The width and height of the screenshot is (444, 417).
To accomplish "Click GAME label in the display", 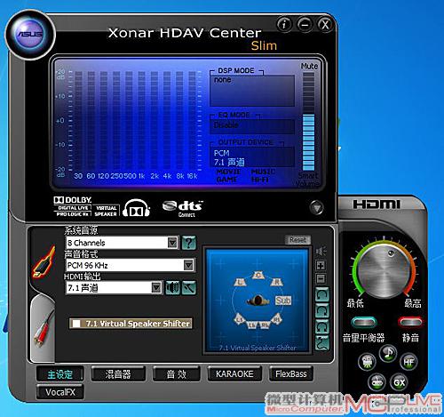I will coord(226,180).
